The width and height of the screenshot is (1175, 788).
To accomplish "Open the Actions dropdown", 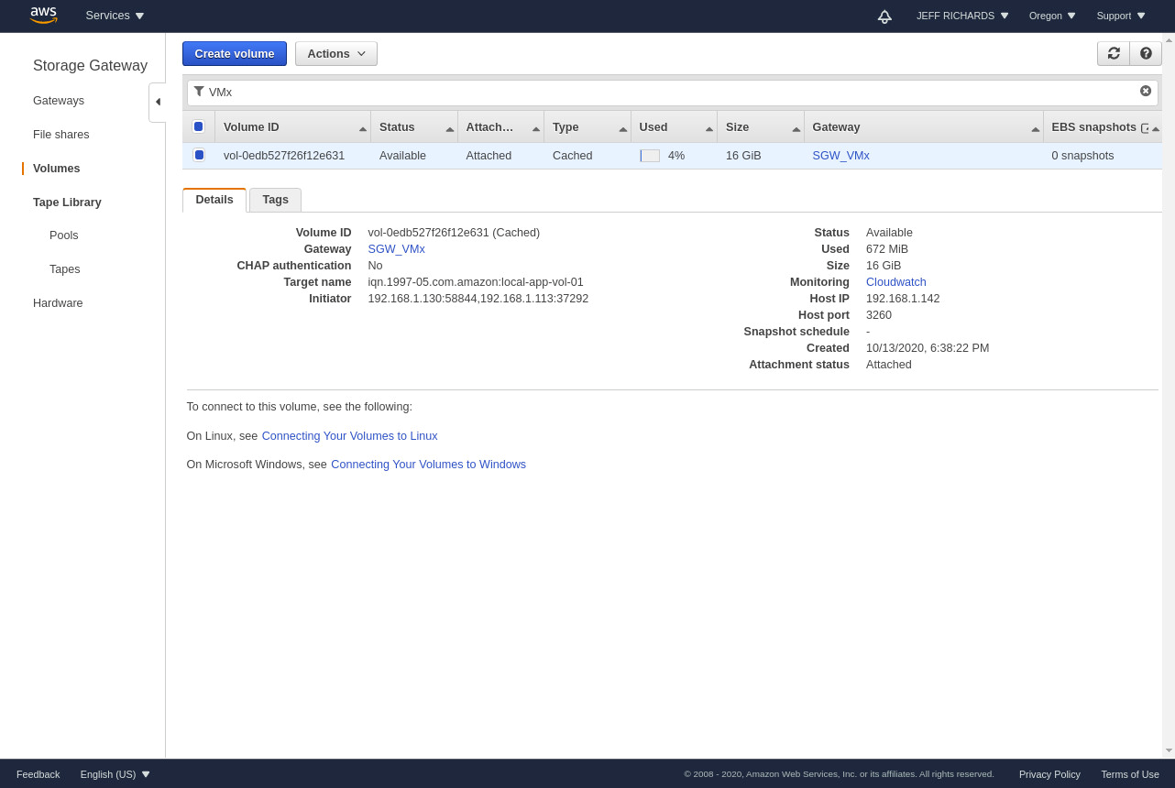I will (x=335, y=53).
